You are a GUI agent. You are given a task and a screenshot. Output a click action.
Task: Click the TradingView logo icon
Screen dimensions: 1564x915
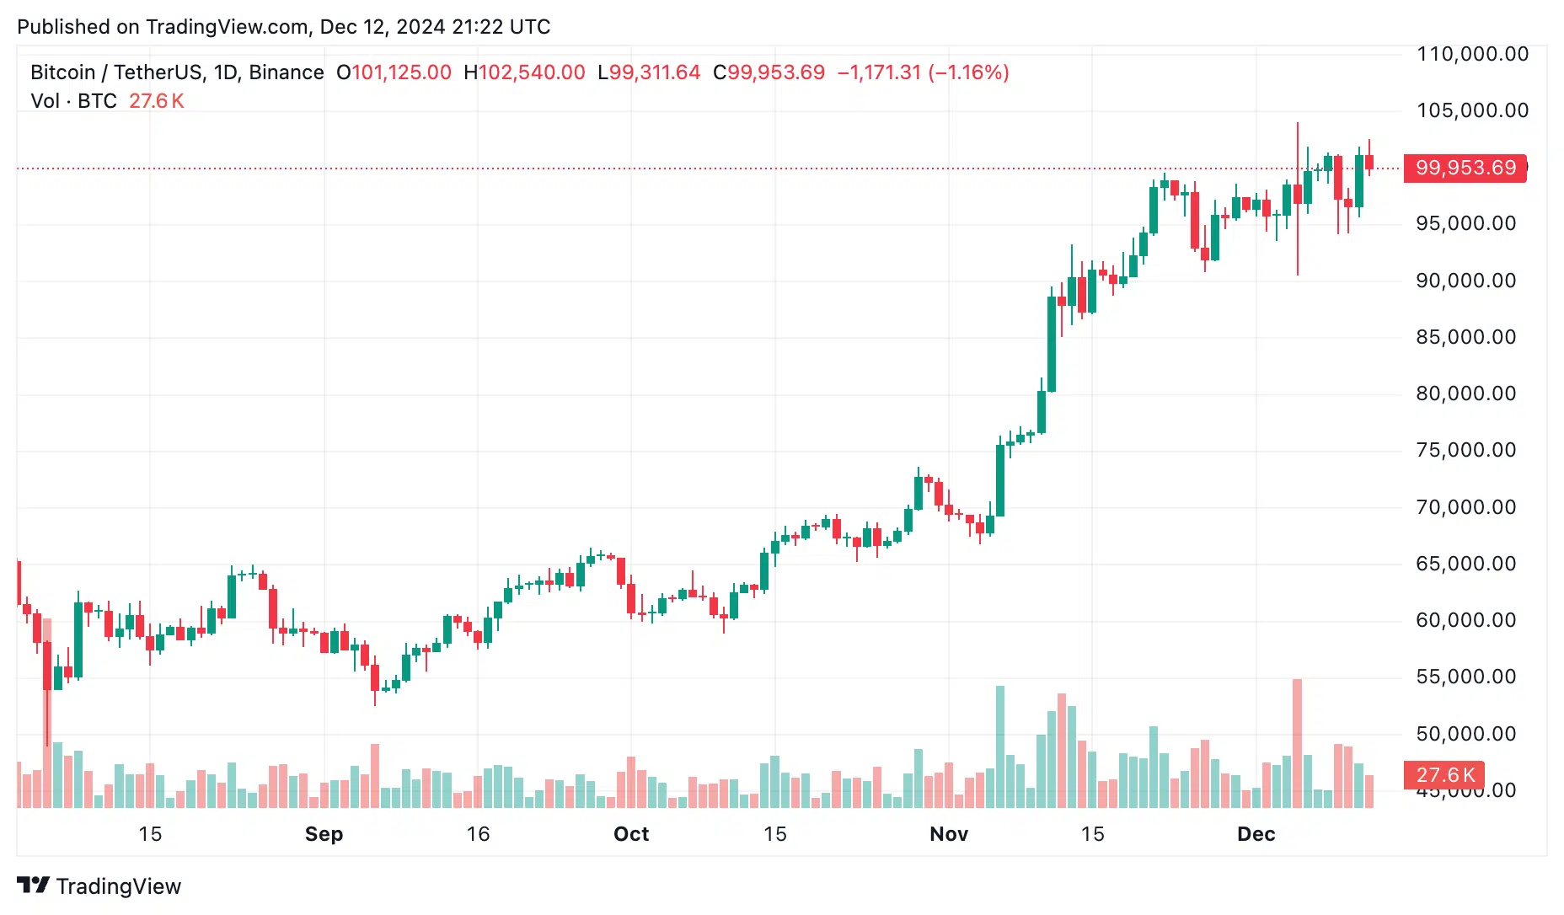33,886
